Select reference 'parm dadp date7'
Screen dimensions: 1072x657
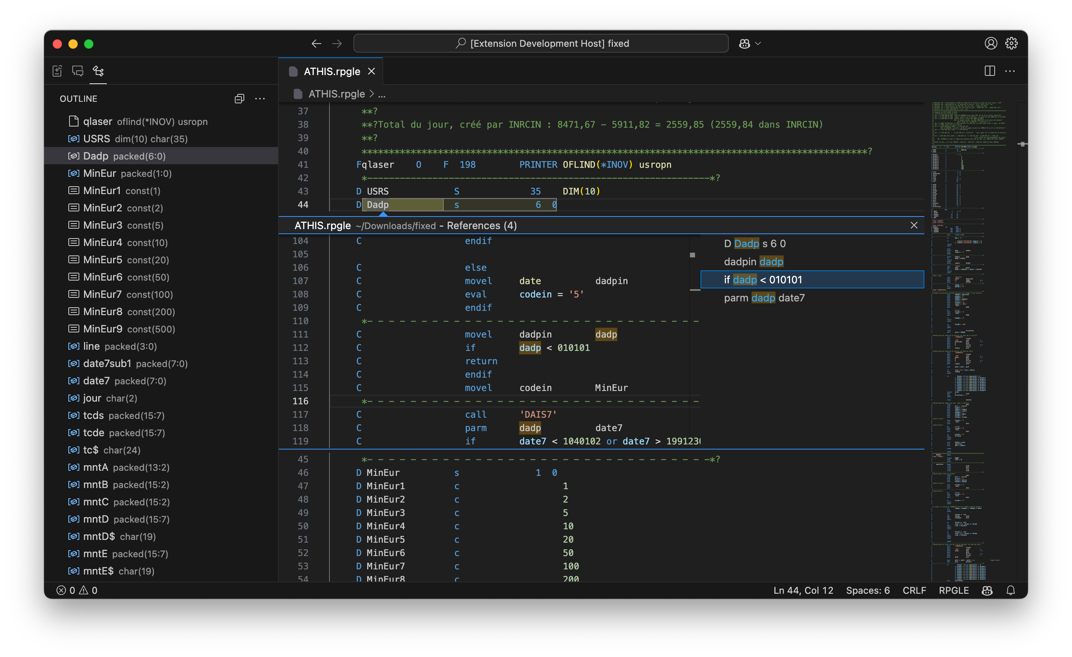[812, 298]
